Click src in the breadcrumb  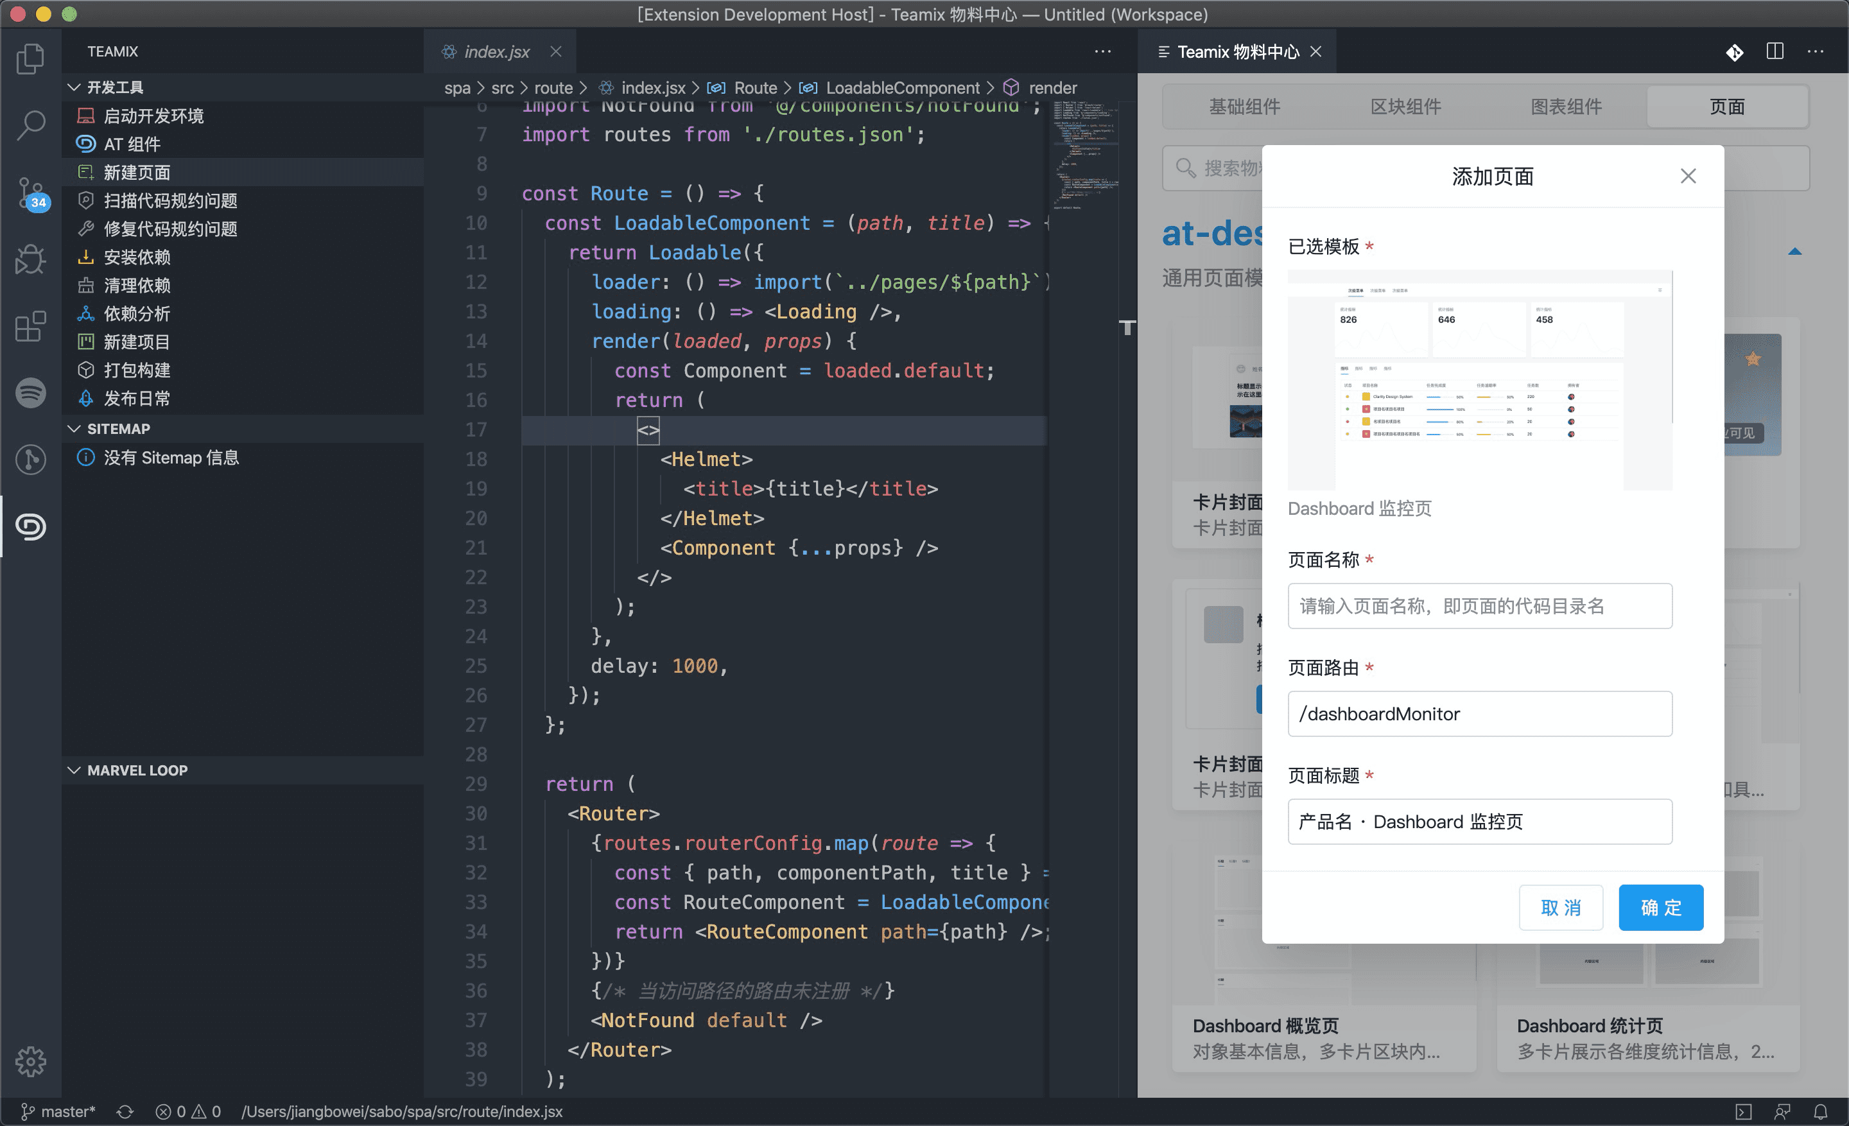503,88
